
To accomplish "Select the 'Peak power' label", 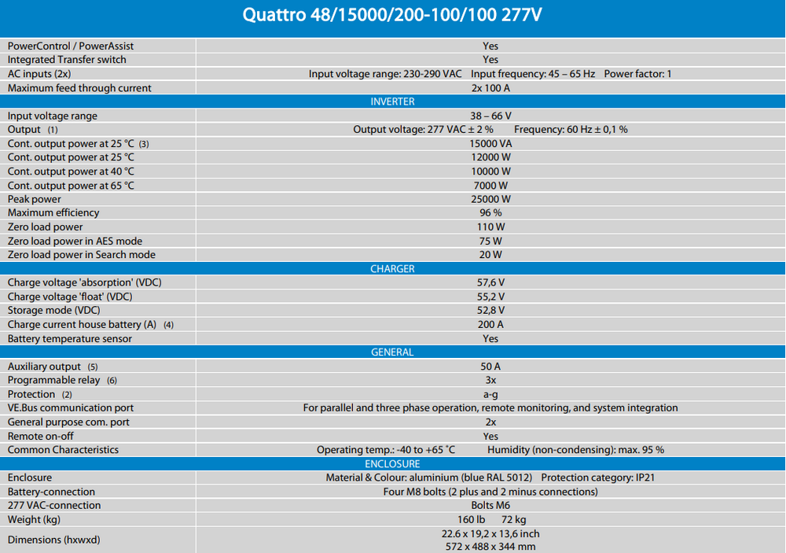I will pyautogui.click(x=34, y=199).
